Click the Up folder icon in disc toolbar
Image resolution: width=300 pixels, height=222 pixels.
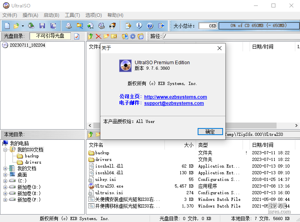click(x=91, y=36)
